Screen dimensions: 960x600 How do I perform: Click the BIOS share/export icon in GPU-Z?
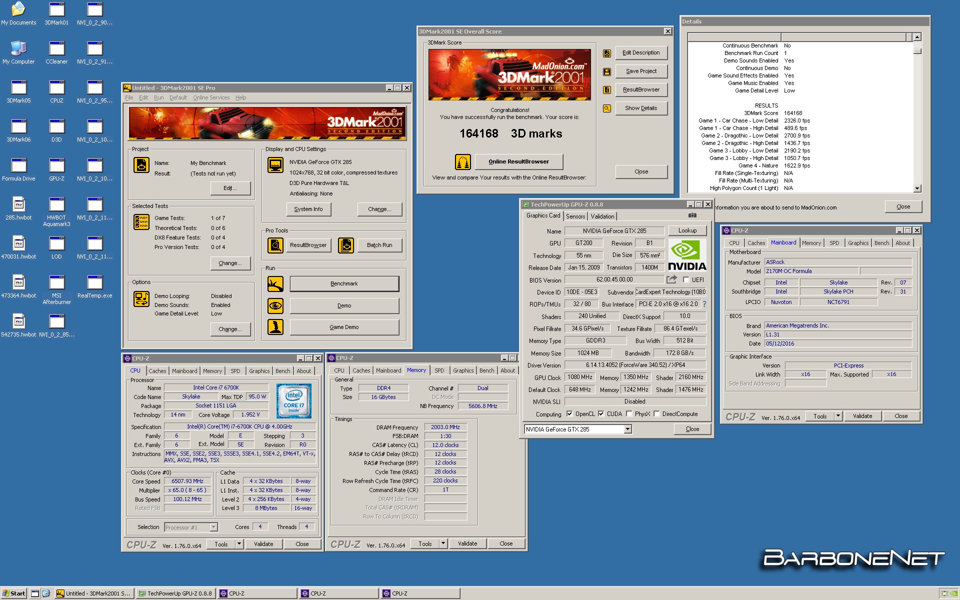671,279
